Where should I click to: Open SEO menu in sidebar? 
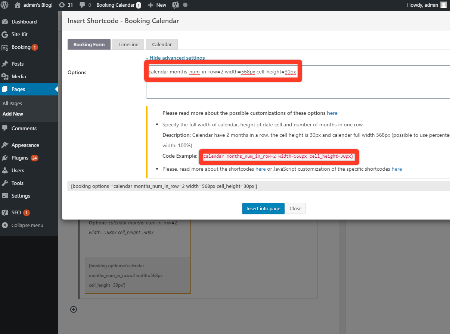(29, 212)
